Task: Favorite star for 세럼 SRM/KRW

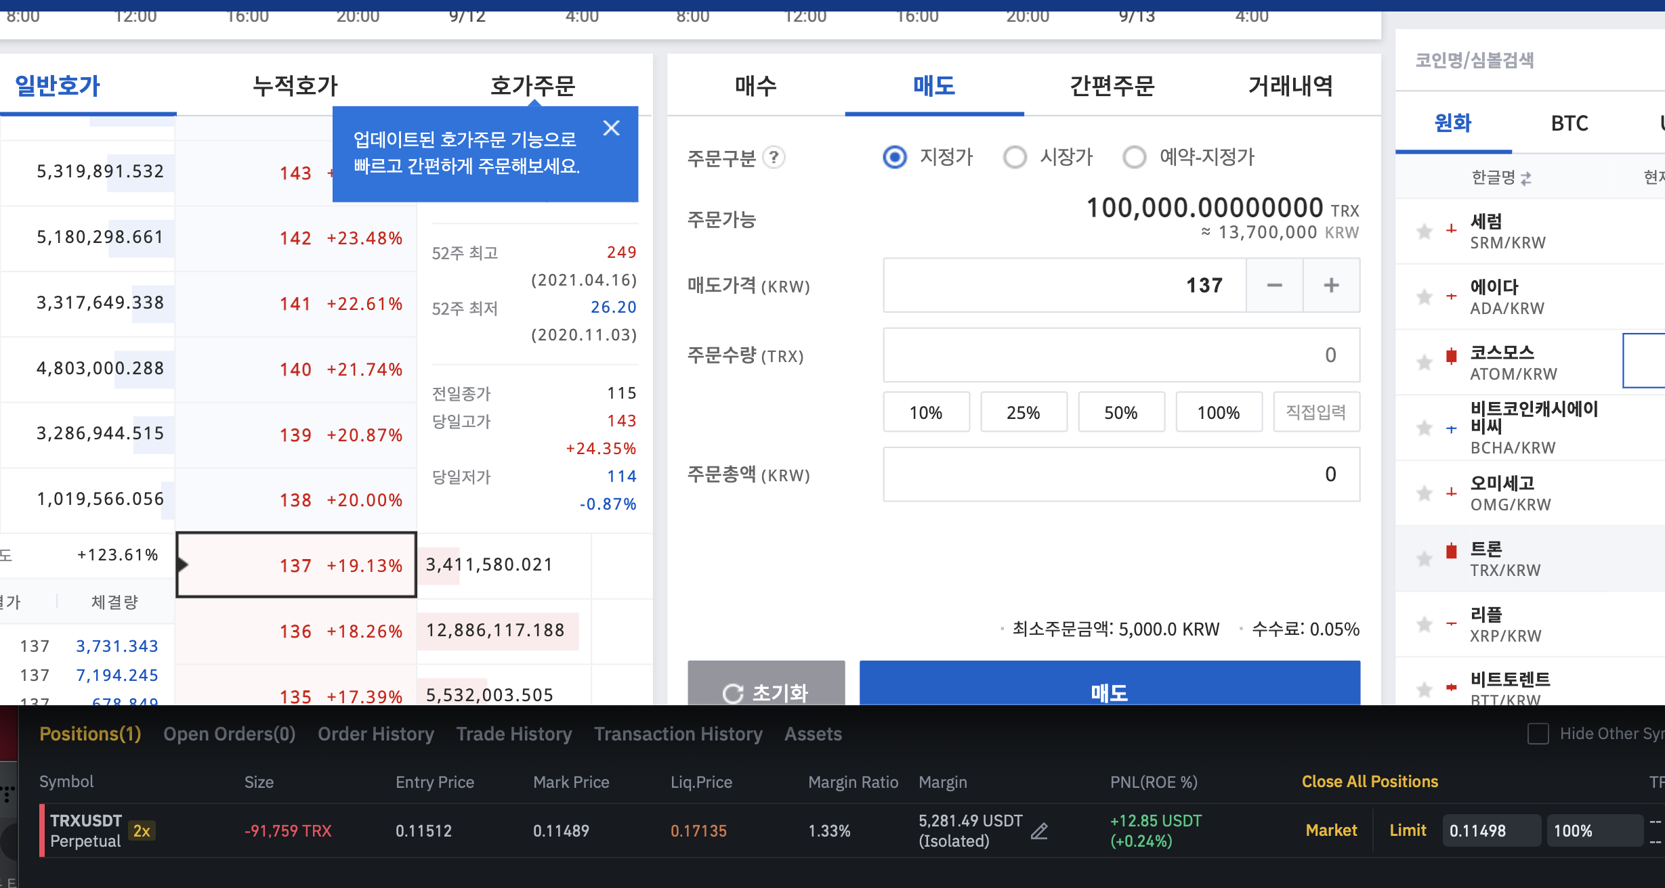Action: [1425, 231]
